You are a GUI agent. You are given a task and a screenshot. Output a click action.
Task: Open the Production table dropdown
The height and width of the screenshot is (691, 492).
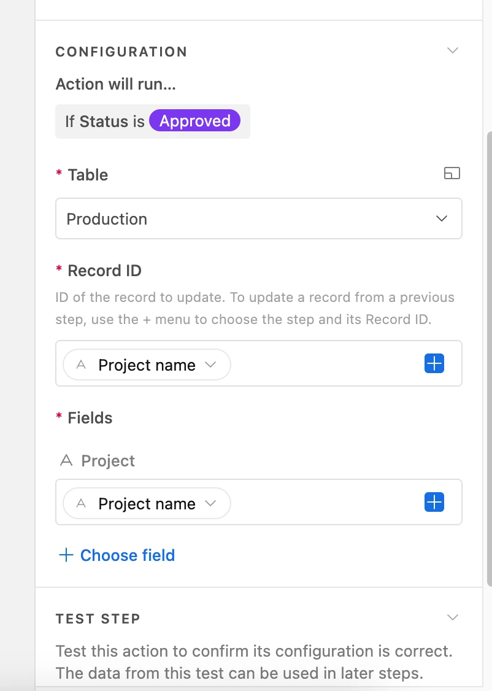[x=258, y=218]
